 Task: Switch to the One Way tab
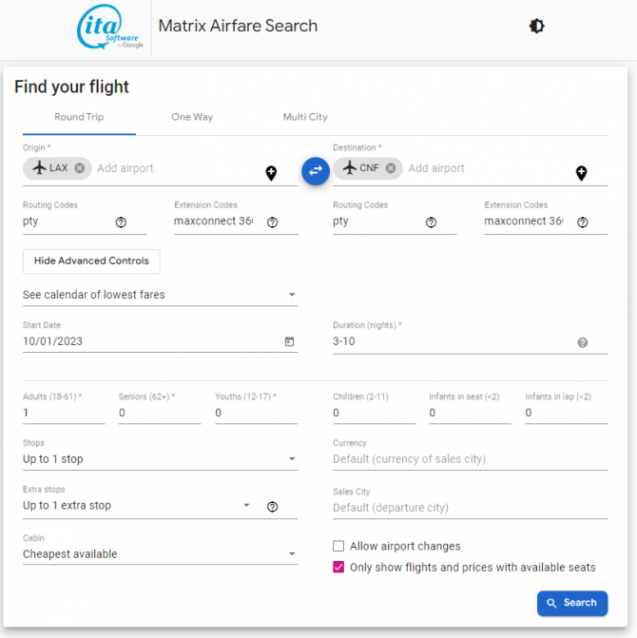192,117
